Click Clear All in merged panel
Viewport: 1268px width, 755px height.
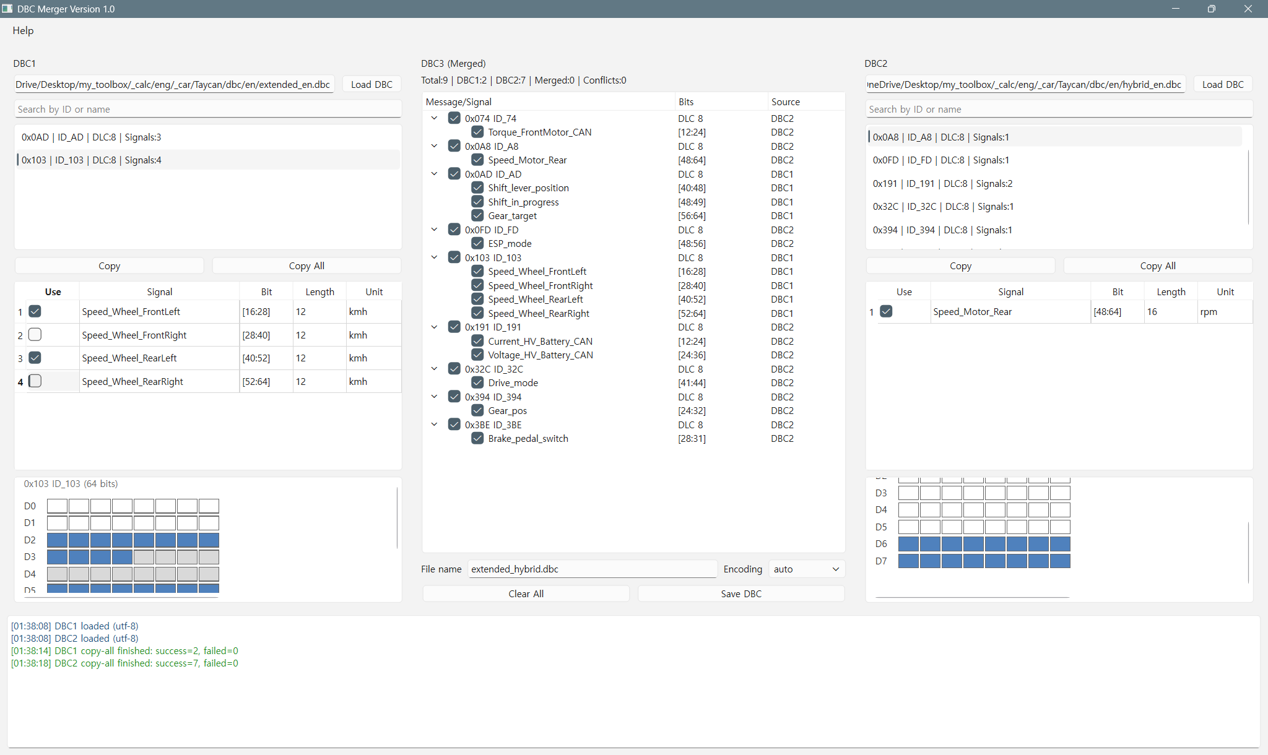pyautogui.click(x=526, y=593)
